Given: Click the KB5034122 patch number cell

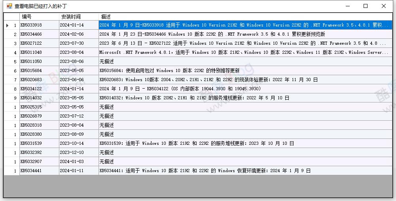Looking at the screenshot, I should click(39, 89).
